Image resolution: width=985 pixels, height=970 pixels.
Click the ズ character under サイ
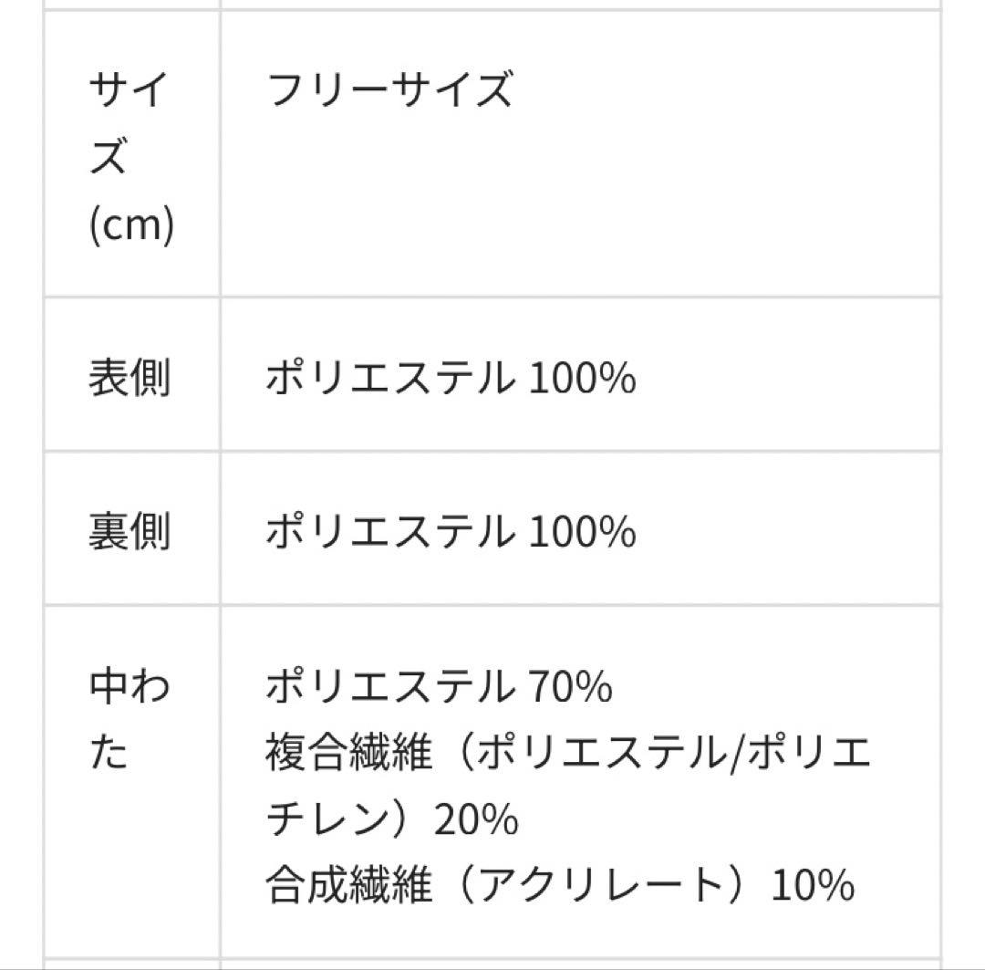tap(109, 158)
